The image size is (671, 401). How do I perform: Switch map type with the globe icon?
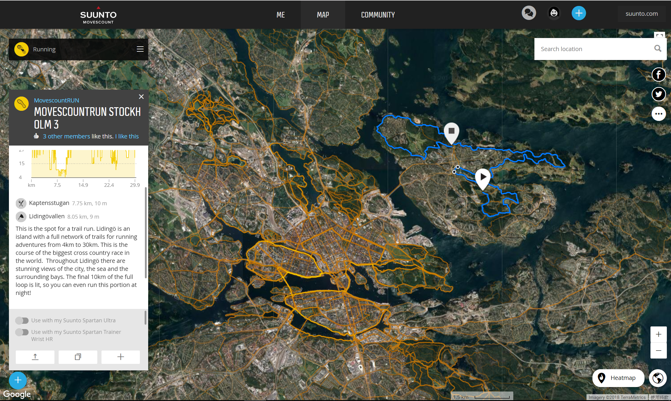(x=658, y=378)
